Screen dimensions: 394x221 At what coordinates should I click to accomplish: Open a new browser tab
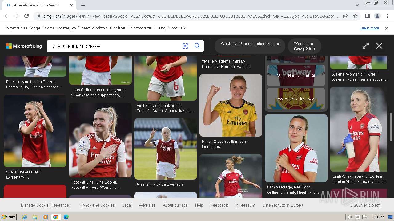click(x=83, y=5)
